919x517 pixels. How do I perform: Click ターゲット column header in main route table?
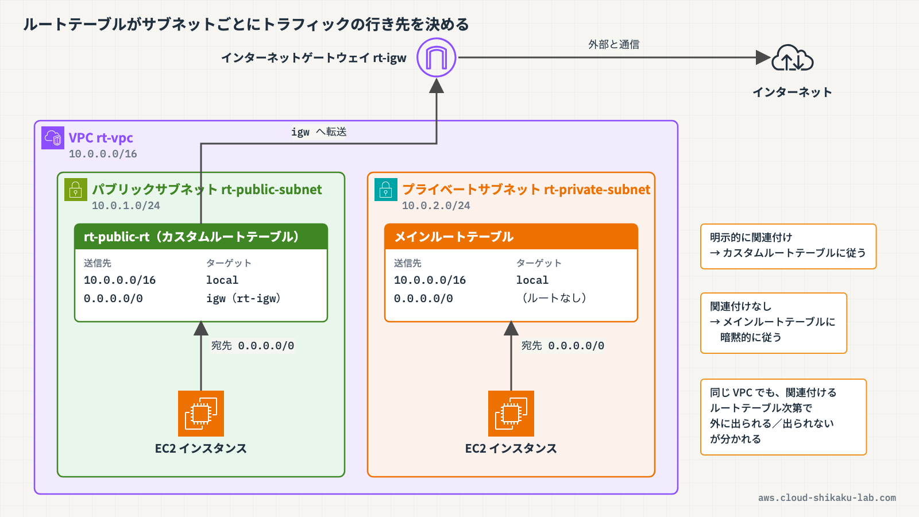(539, 263)
